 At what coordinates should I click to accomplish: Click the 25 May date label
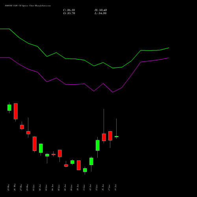(9, 188)
